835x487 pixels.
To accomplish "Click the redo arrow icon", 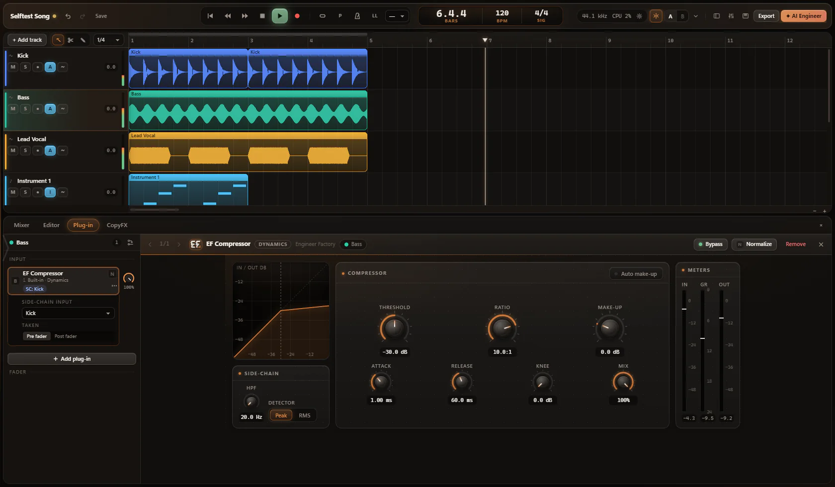I will [x=83, y=16].
